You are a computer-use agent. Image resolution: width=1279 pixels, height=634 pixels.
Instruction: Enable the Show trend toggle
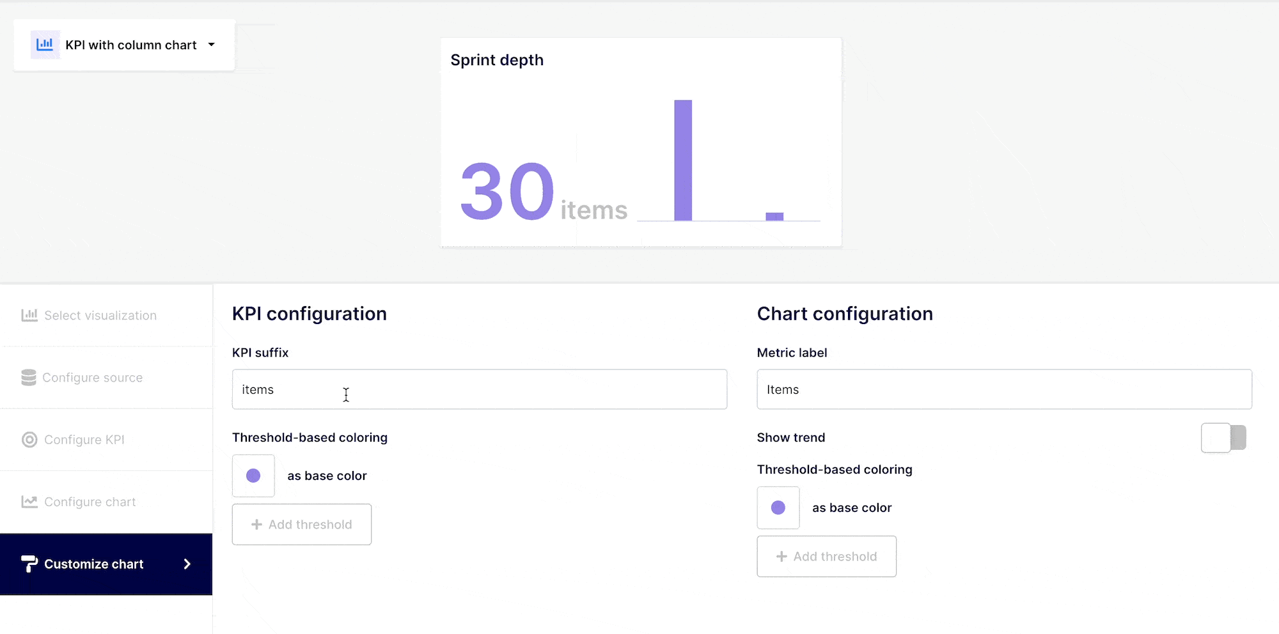pyautogui.click(x=1223, y=438)
